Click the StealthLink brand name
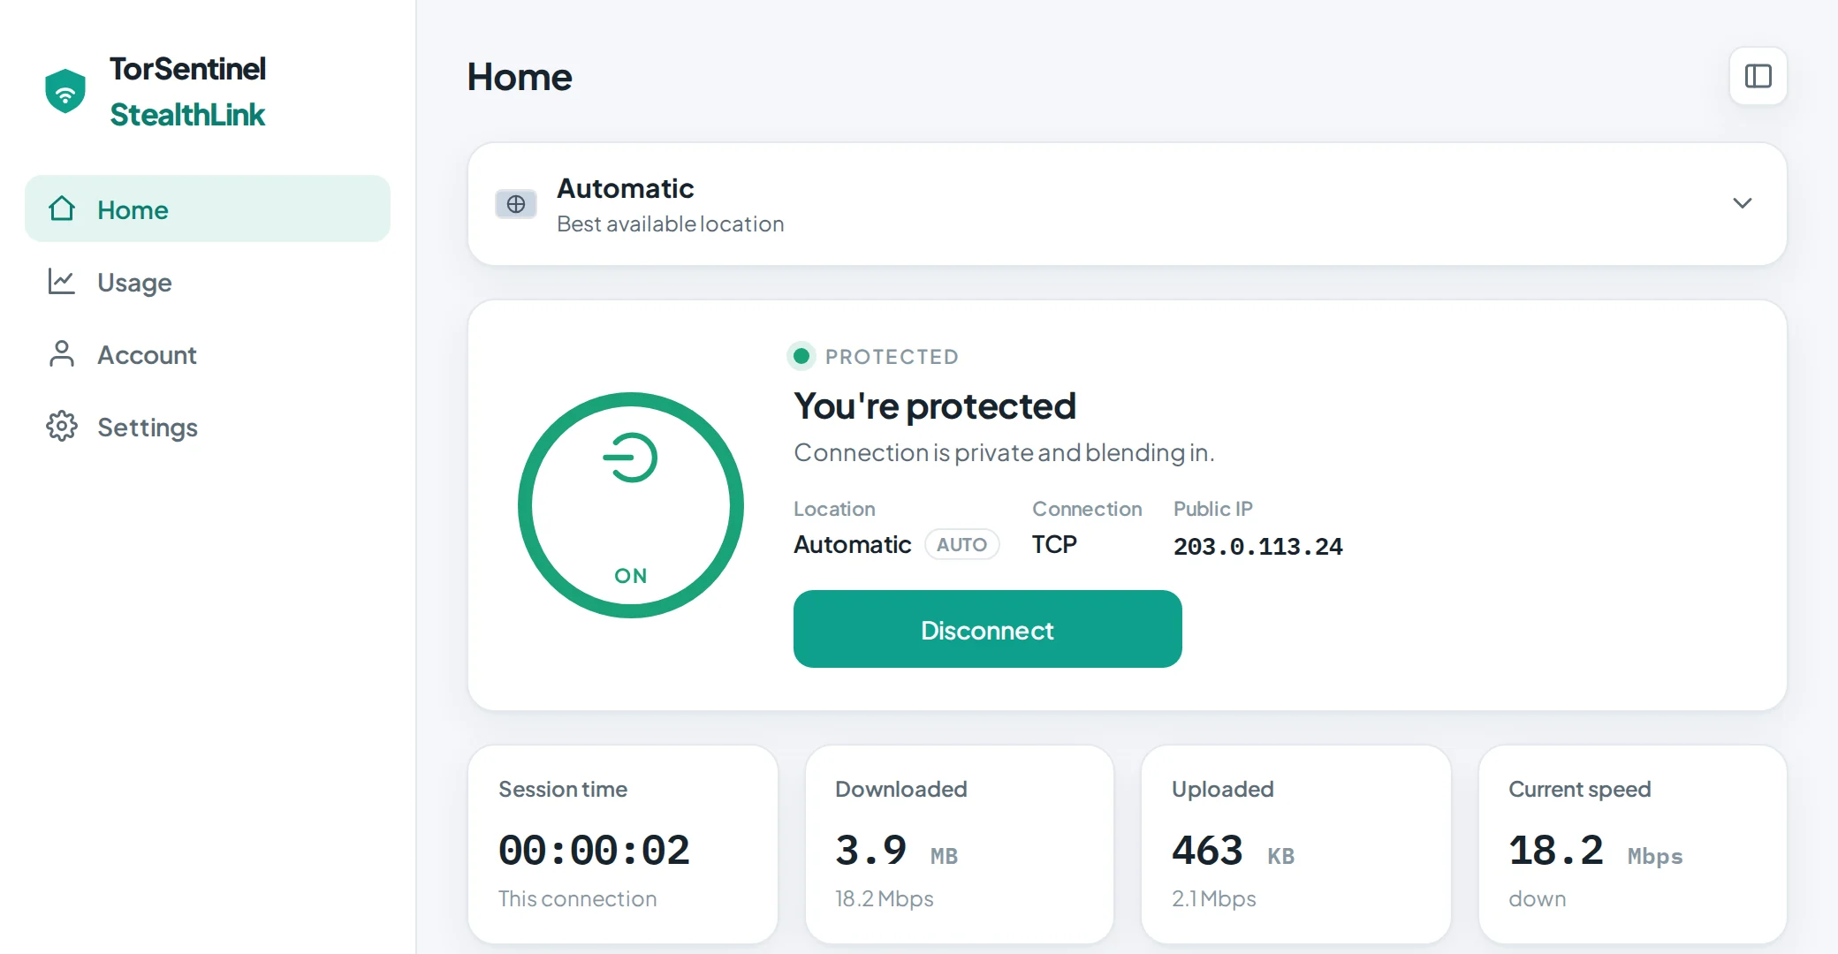This screenshot has width=1838, height=954. (x=187, y=115)
